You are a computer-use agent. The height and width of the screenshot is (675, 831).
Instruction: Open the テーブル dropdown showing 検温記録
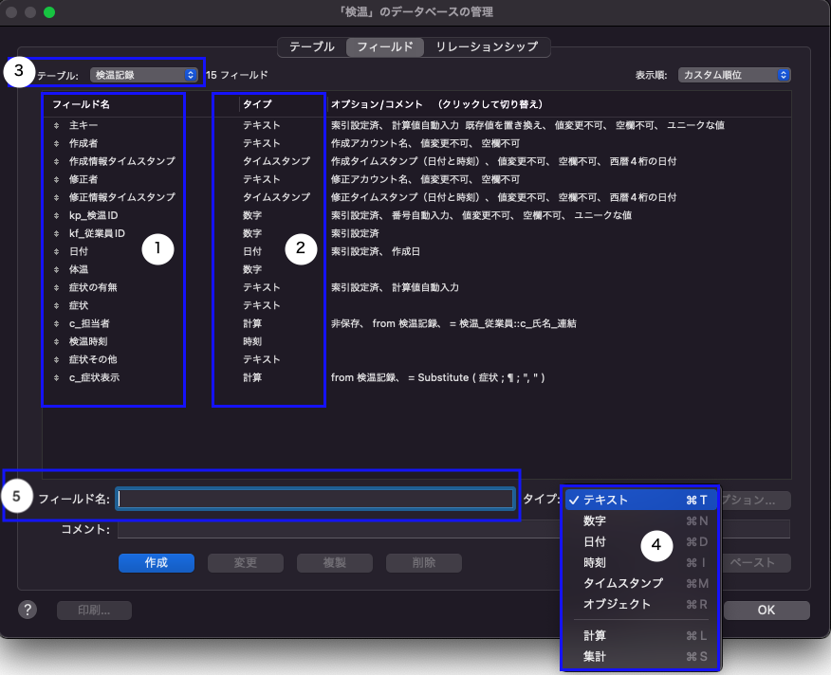point(143,74)
